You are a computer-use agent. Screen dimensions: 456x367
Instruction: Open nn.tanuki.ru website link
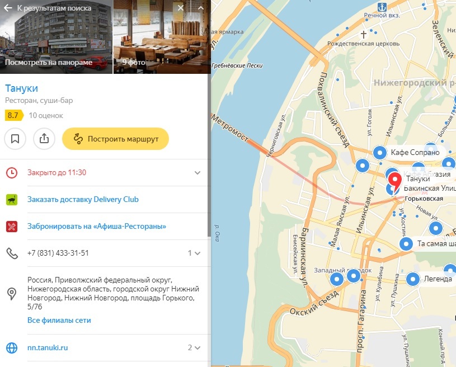48,347
